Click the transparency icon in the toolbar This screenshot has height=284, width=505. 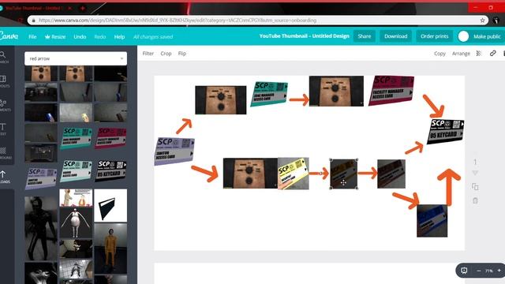(x=479, y=54)
